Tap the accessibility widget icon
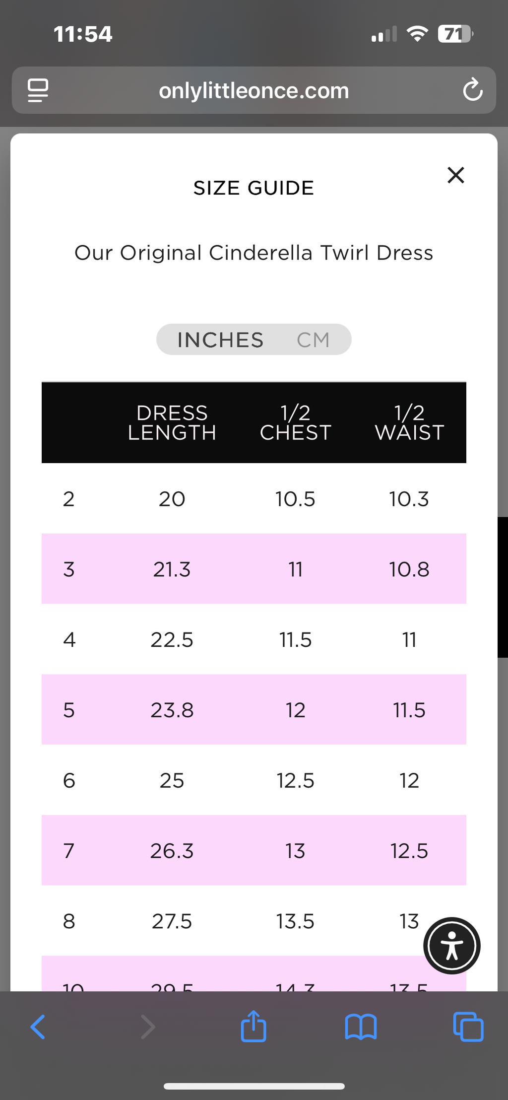The image size is (508, 1100). [451, 946]
